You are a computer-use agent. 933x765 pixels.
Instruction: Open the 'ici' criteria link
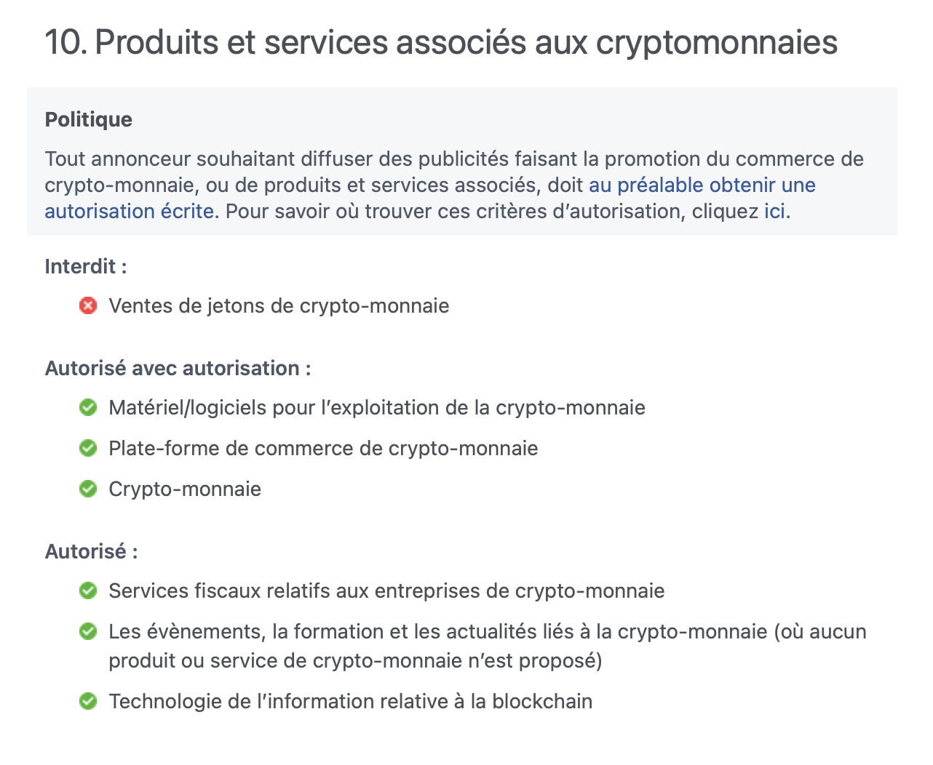(774, 211)
